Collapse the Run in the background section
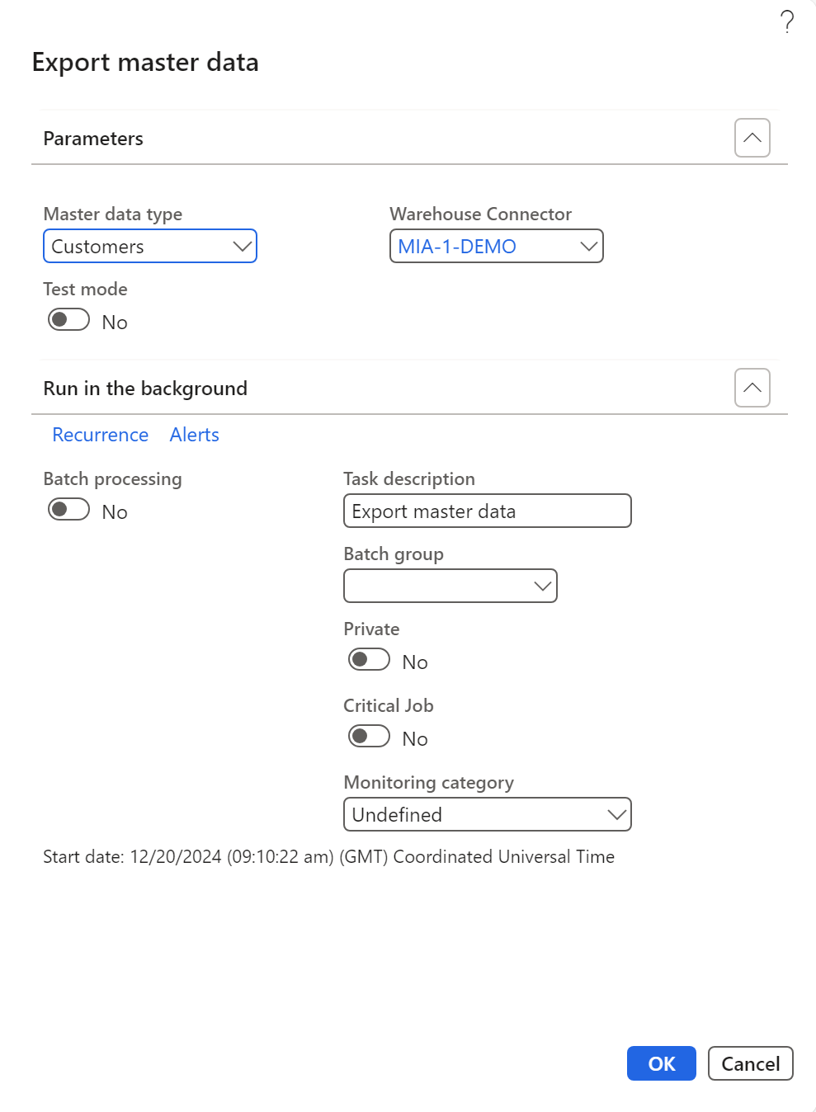 (752, 388)
